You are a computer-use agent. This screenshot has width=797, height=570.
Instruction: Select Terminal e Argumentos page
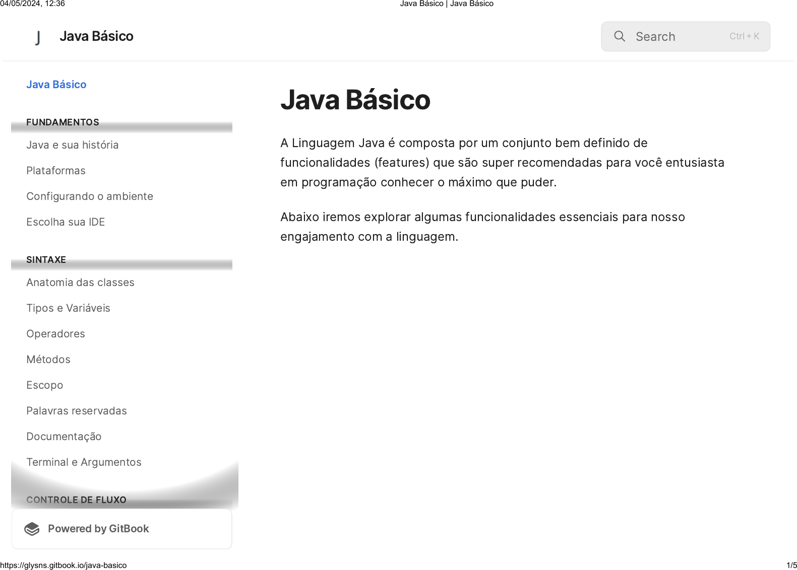(84, 462)
